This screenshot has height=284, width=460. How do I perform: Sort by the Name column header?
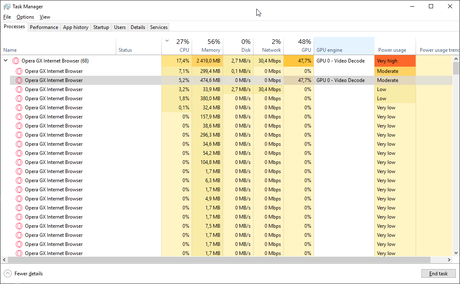coord(58,46)
